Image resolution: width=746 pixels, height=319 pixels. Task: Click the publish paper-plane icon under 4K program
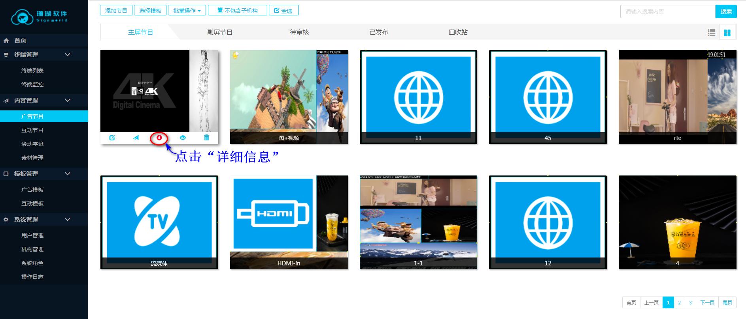(x=136, y=138)
